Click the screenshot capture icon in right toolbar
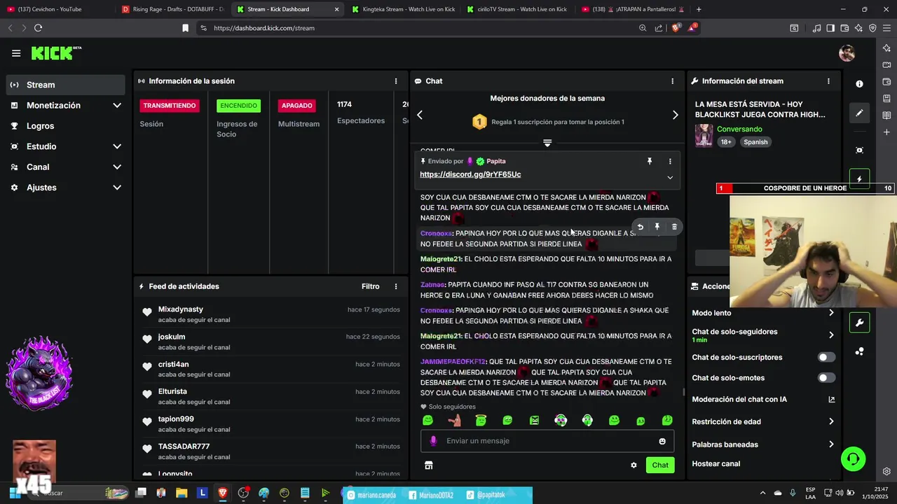This screenshot has height=504, width=897. pos(859,150)
